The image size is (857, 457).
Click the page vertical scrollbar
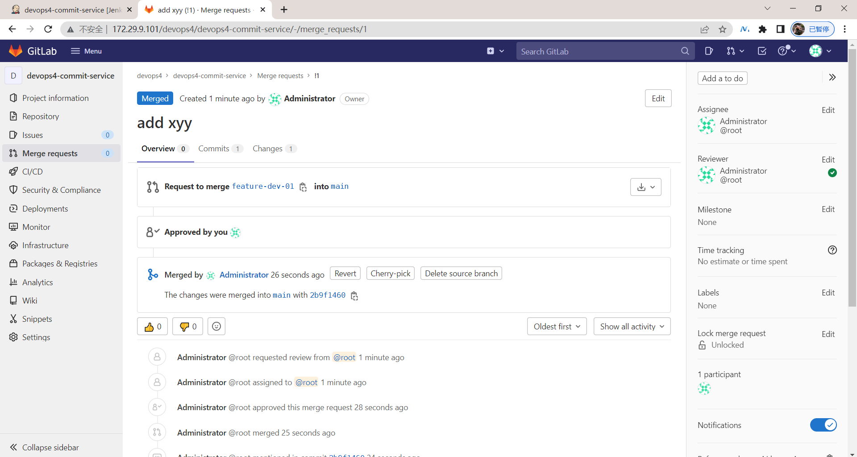tap(852, 179)
